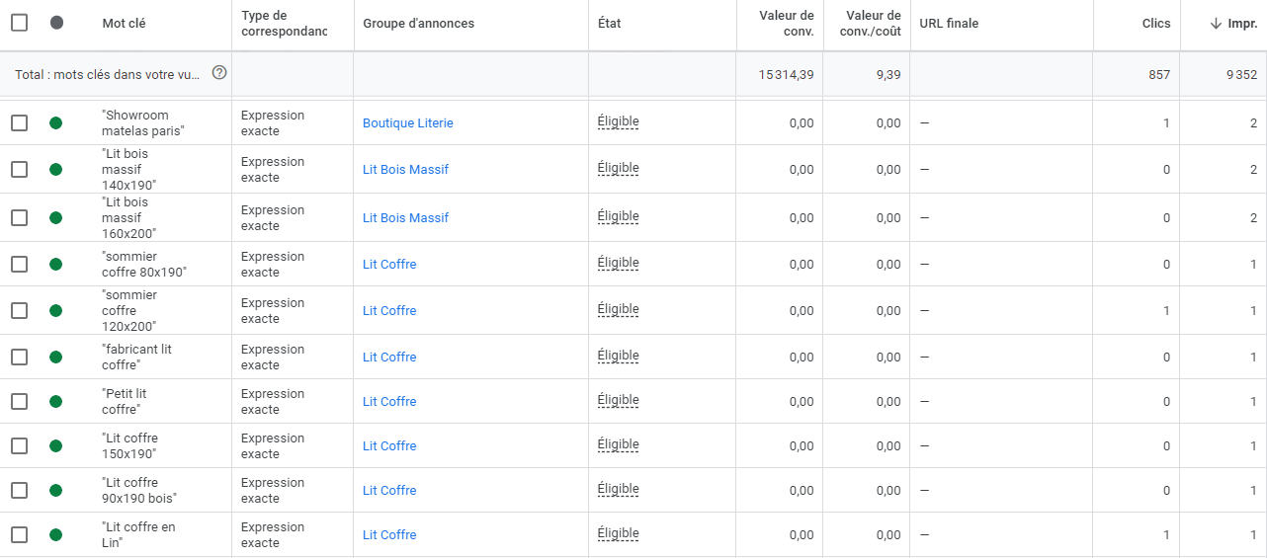Click green status dot for "sommier coffre 80x190"
1267x558 pixels.
55,265
